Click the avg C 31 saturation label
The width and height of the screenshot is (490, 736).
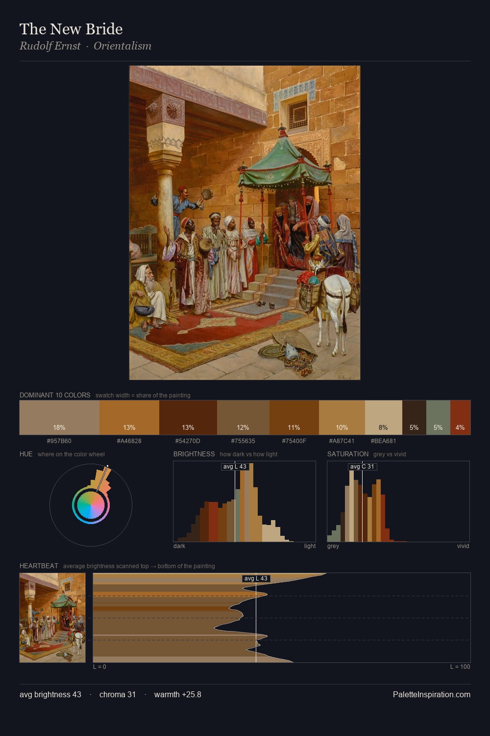pyautogui.click(x=362, y=467)
